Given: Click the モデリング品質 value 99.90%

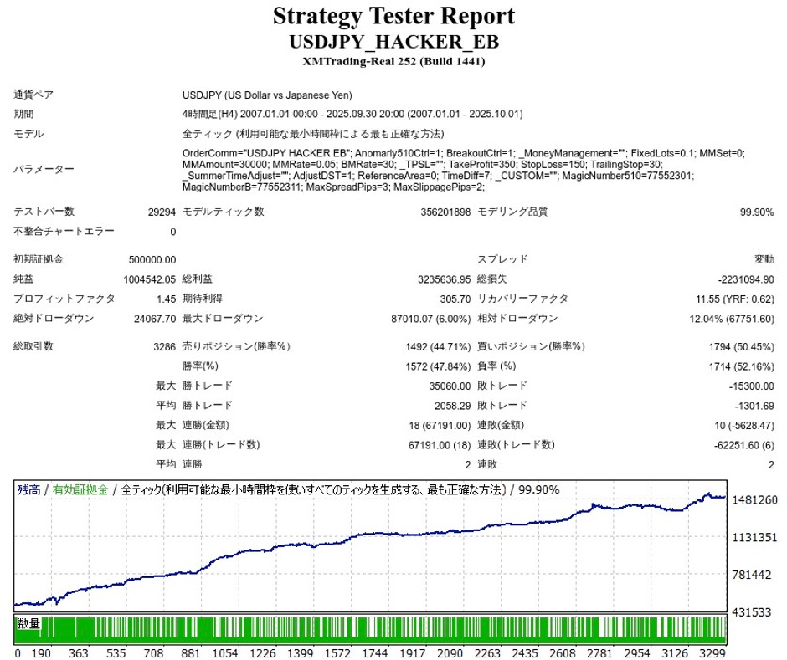Looking at the screenshot, I should (x=757, y=212).
